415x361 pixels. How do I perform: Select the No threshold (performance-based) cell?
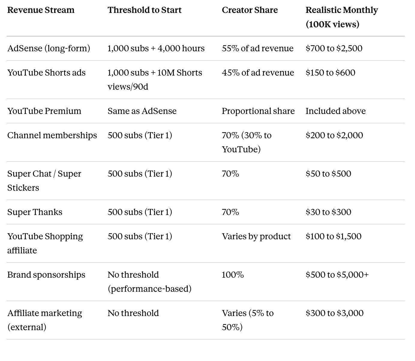point(149,282)
